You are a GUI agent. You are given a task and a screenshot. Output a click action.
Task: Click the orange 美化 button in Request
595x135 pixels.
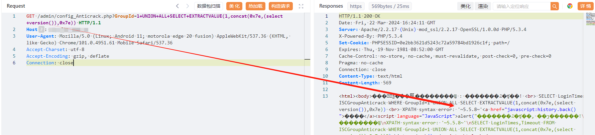[234, 6]
